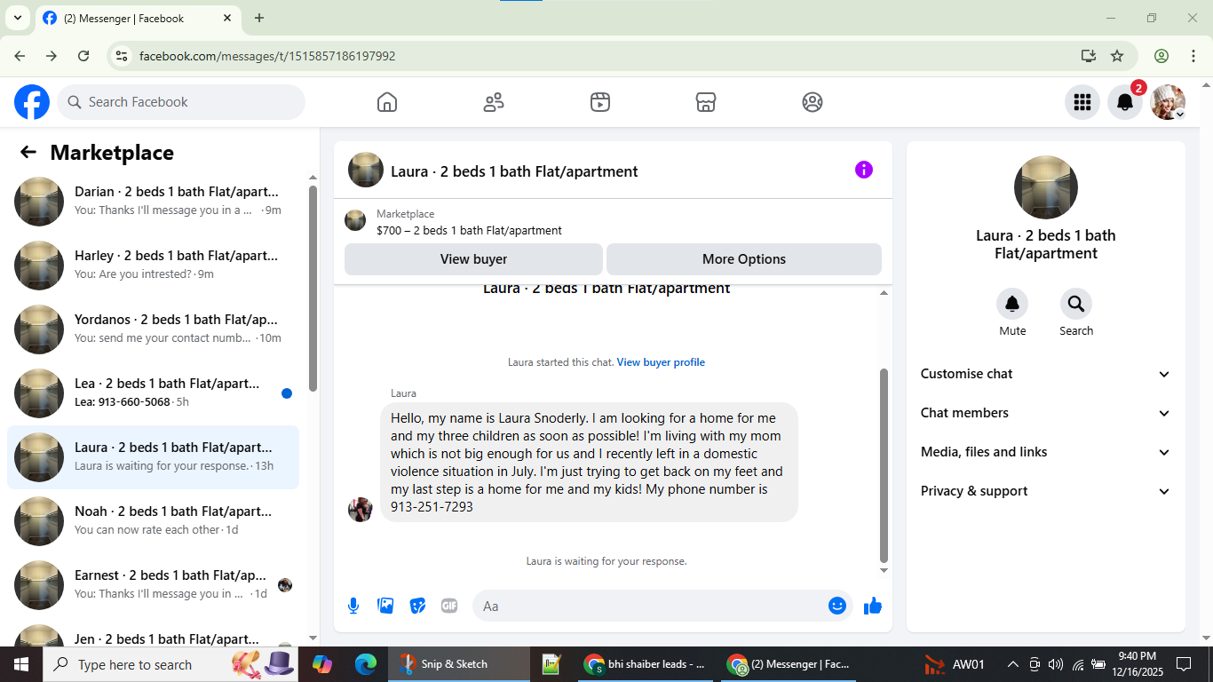Image resolution: width=1213 pixels, height=682 pixels.
Task: Open Noah's conversation in the list
Action: [x=153, y=521]
